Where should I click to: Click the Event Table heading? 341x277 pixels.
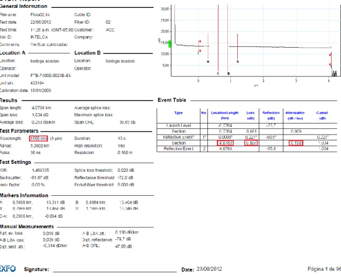pos(172,100)
